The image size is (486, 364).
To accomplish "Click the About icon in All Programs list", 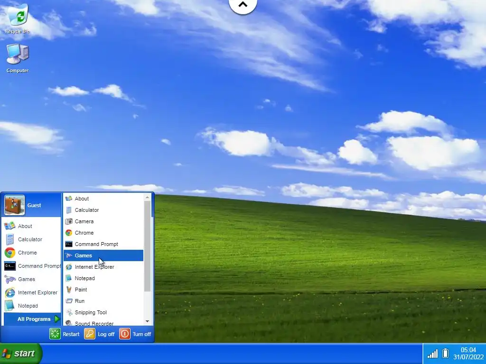I will click(x=69, y=199).
